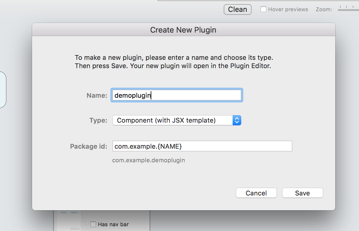Screen dimensions: 359x231
Task: Click the Type: label
Action: pos(98,121)
